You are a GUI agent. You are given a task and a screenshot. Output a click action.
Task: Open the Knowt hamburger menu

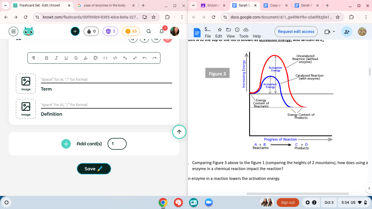coord(13,31)
